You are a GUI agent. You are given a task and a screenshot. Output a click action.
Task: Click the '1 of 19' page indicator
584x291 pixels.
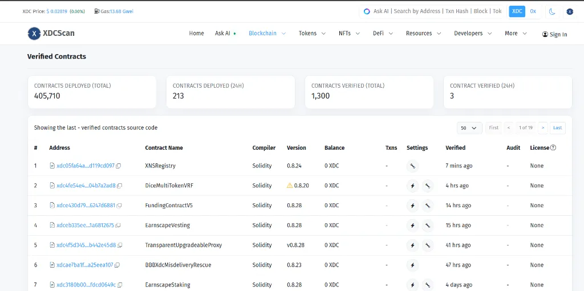point(526,128)
